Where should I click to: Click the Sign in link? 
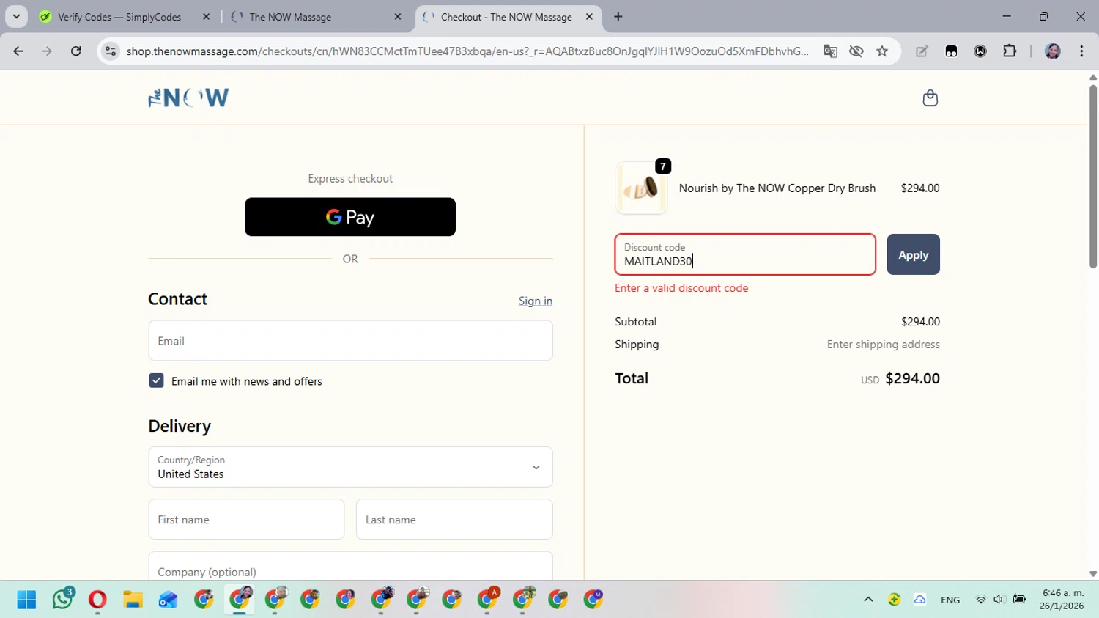pyautogui.click(x=536, y=301)
